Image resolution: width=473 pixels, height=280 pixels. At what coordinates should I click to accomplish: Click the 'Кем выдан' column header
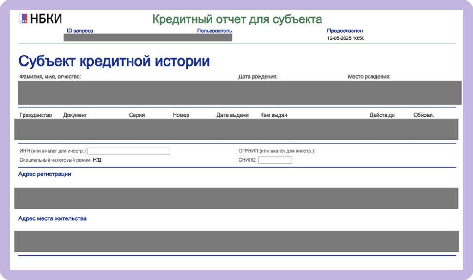[x=273, y=115]
